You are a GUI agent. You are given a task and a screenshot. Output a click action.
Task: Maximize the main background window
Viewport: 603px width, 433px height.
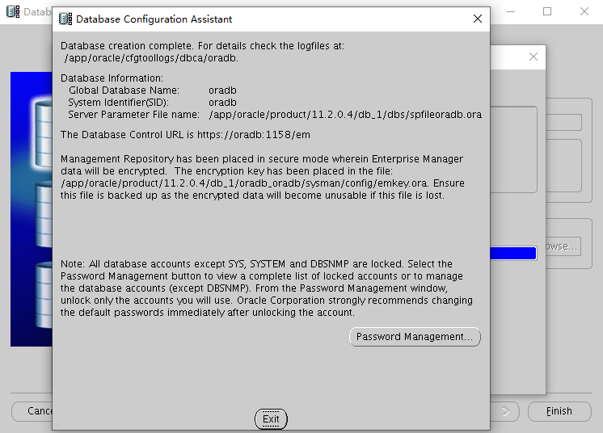coord(547,11)
